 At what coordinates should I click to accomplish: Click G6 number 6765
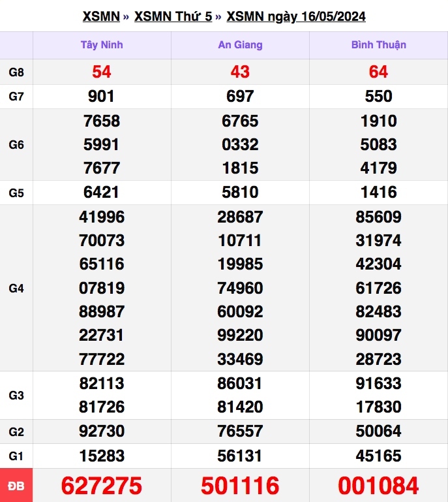coord(240,121)
